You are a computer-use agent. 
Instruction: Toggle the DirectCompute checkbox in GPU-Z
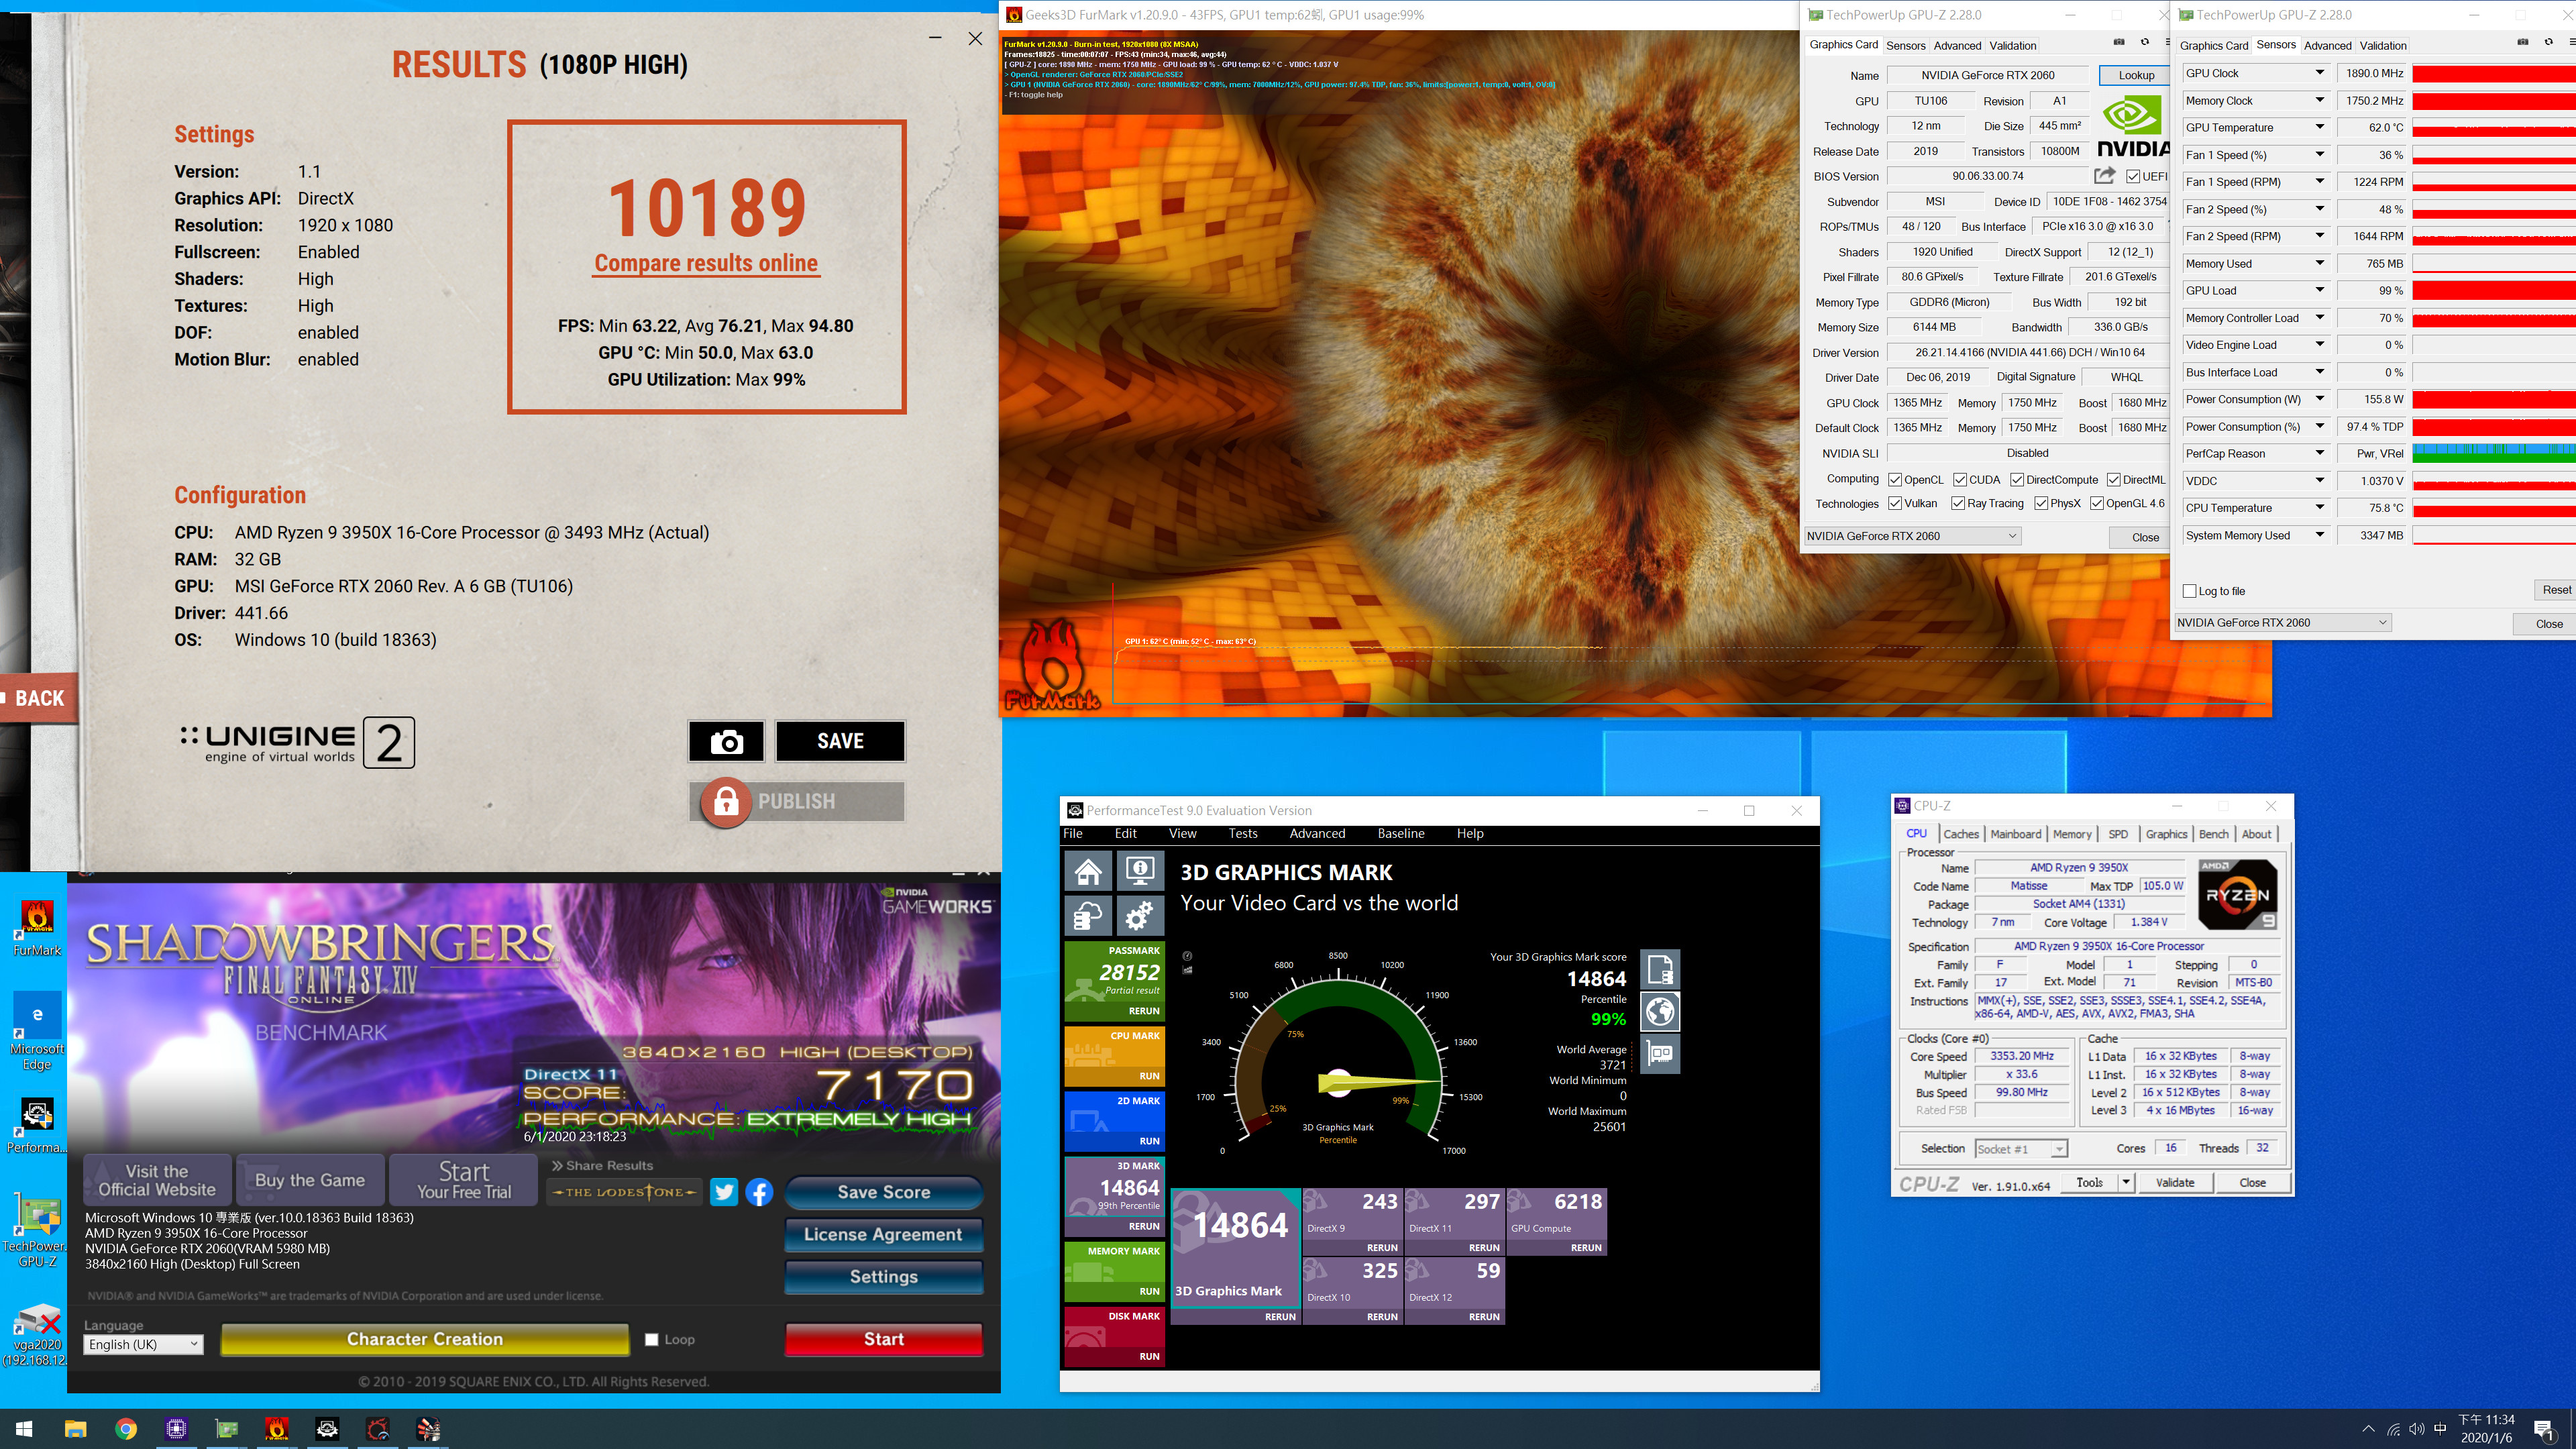2017,480
